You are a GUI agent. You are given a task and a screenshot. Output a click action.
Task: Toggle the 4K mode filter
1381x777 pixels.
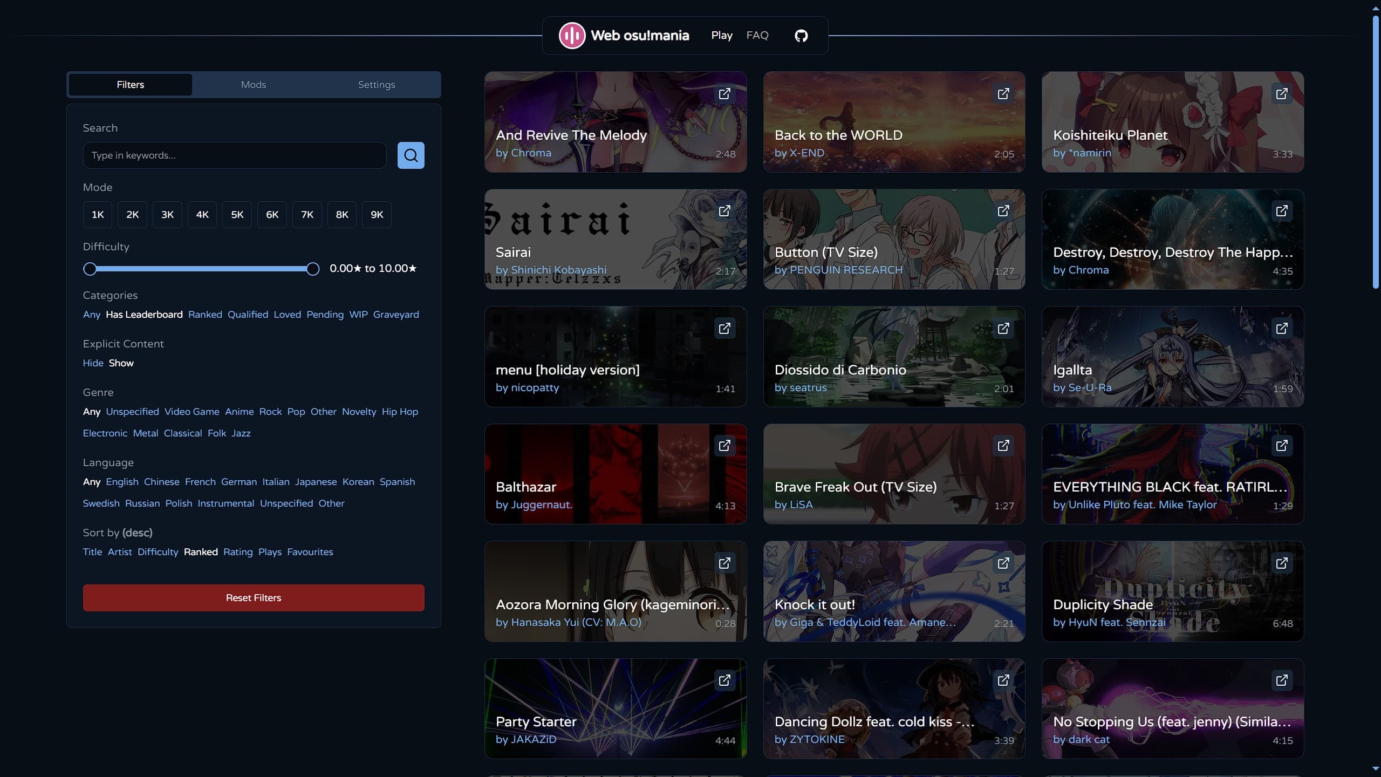point(202,215)
